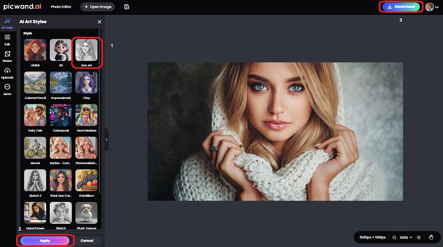This screenshot has width=443, height=247.
Task: Select the Plush Texture style
Action: pyautogui.click(x=86, y=216)
